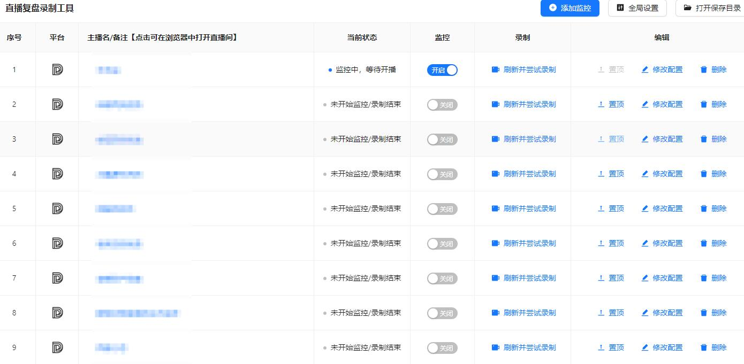The height and width of the screenshot is (364, 744).
Task: Click 刷新并尝试录制 in row 3
Action: [x=529, y=139]
